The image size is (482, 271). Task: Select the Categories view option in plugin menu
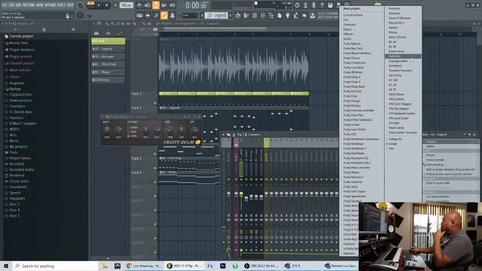coord(395,139)
